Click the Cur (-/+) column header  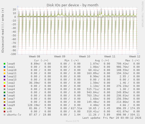pyautogui.click(x=41, y=61)
